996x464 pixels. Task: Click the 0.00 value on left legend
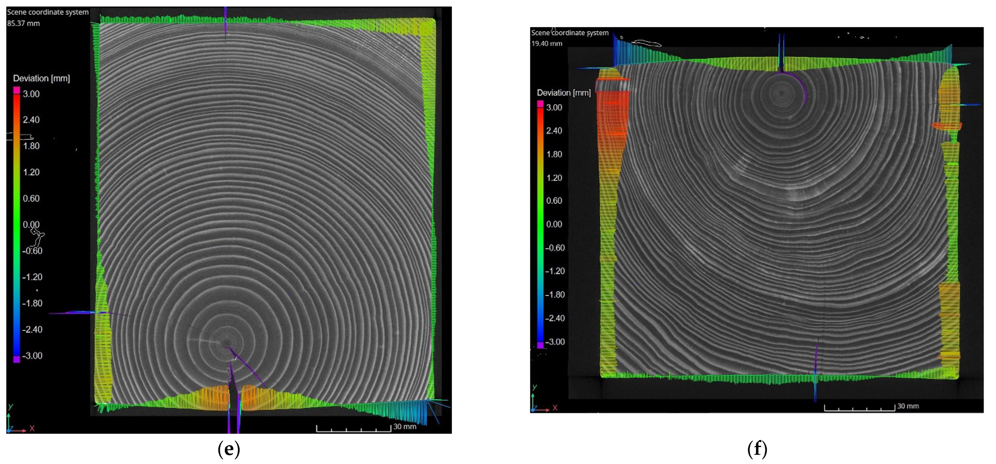31,225
